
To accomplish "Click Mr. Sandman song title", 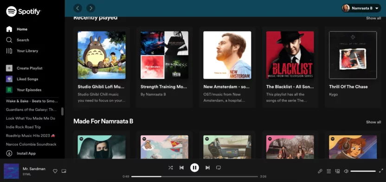I will coord(34,169).
